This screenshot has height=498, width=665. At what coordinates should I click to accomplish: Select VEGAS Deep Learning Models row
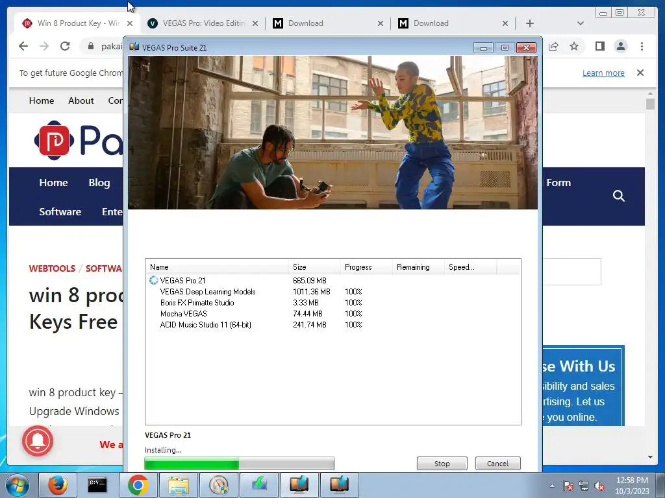point(332,291)
